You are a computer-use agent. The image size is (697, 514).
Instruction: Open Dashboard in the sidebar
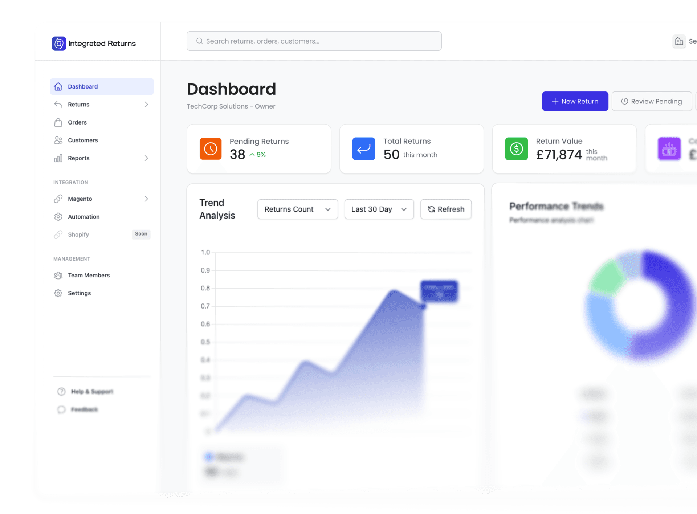102,86
